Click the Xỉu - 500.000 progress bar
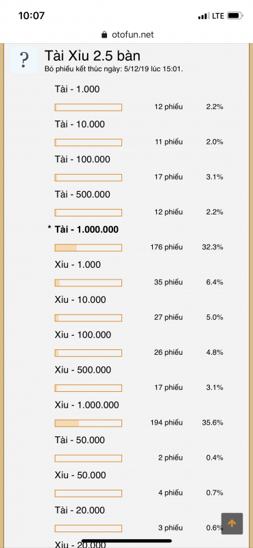The width and height of the screenshot is (253, 548). pyautogui.click(x=88, y=388)
